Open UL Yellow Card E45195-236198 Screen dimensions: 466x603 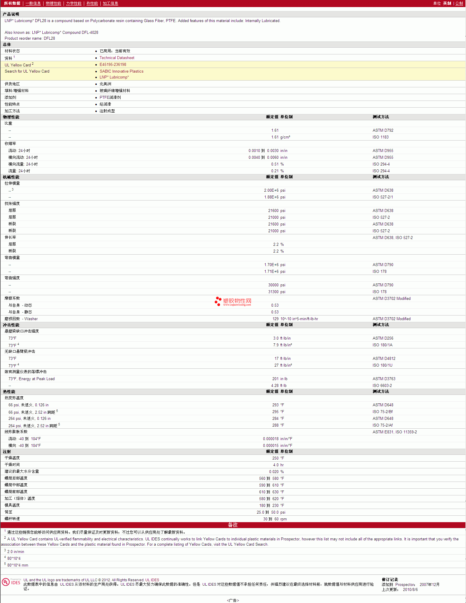pyautogui.click(x=113, y=65)
